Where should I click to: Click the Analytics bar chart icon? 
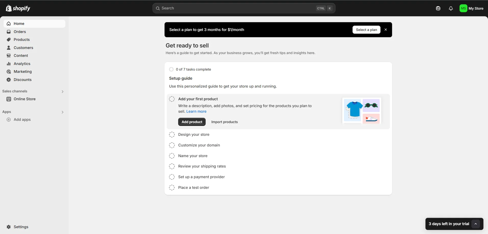point(9,64)
